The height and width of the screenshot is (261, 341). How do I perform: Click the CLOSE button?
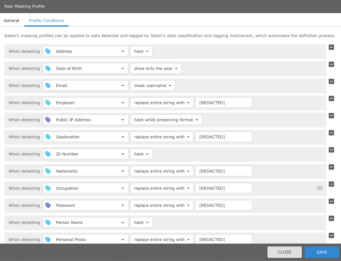[284, 252]
